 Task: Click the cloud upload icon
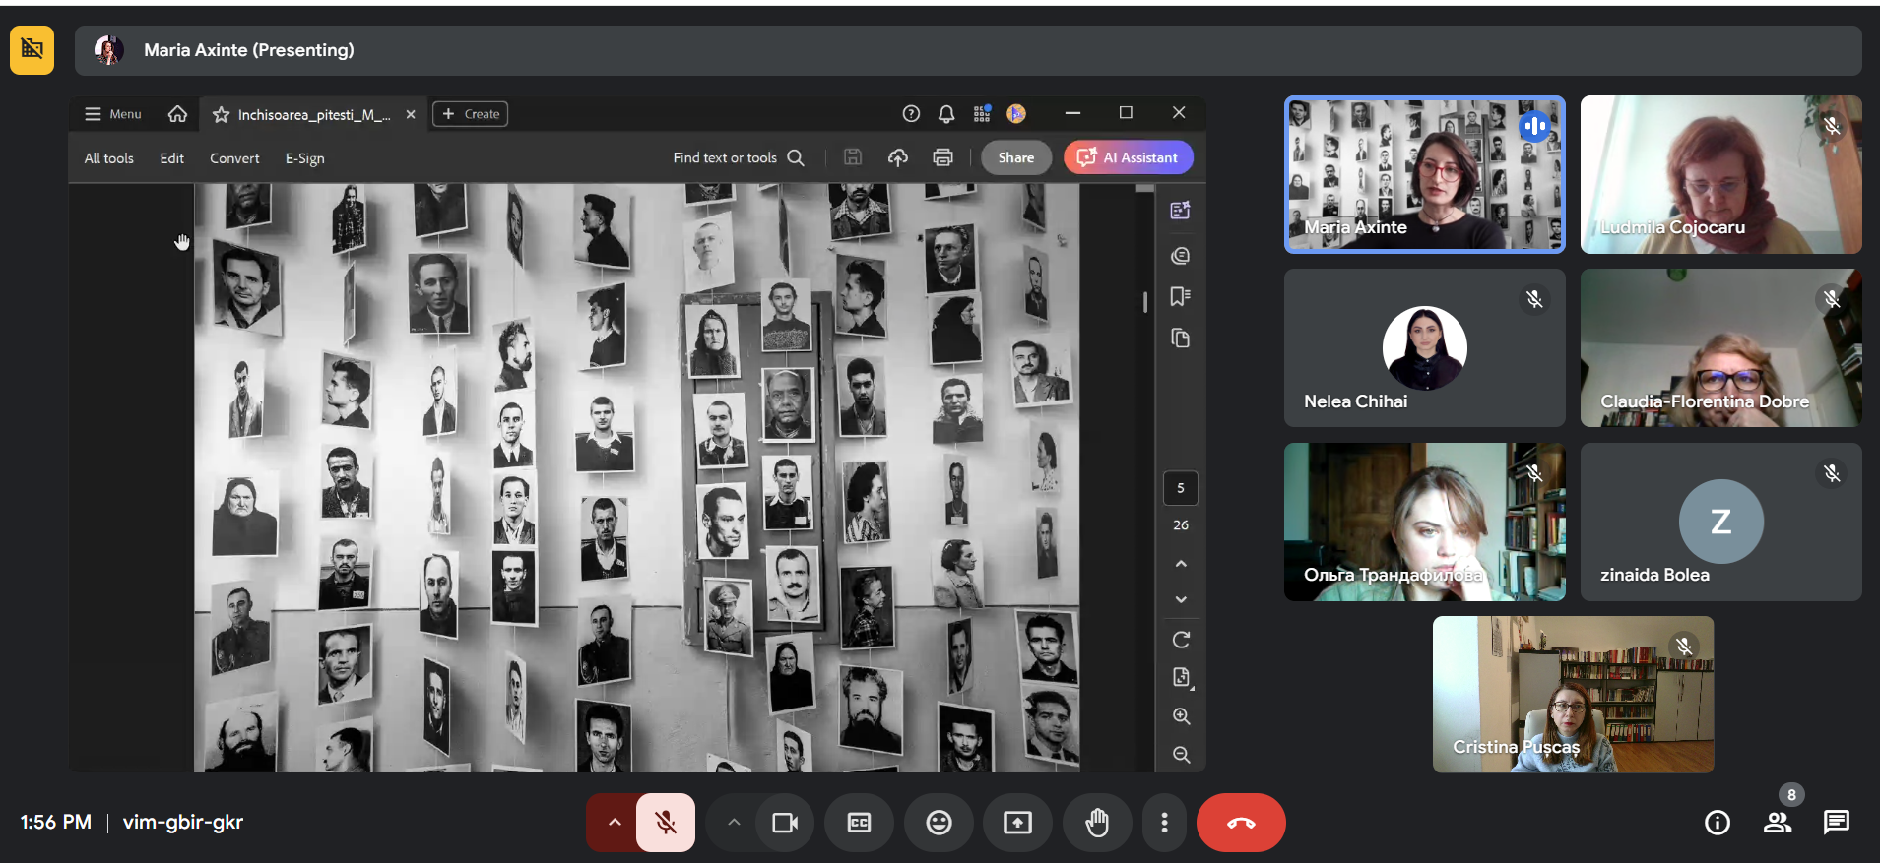(897, 157)
